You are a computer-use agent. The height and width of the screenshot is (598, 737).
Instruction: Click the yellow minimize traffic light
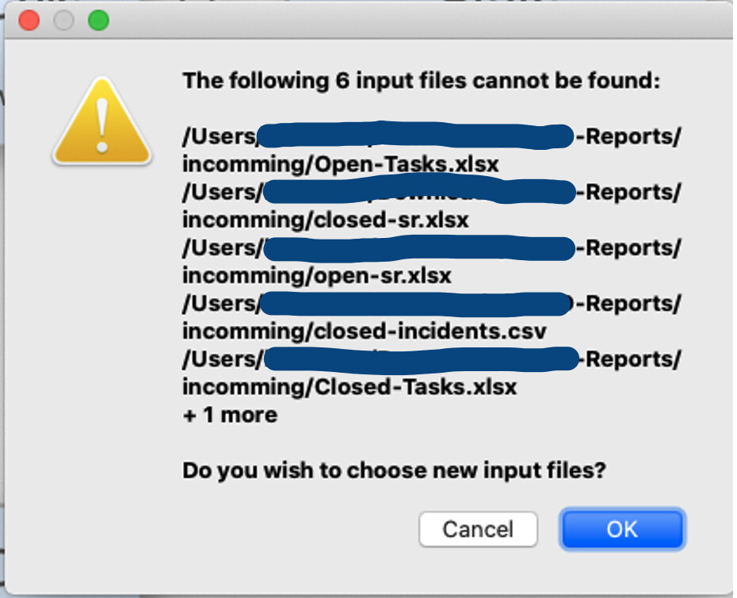pyautogui.click(x=63, y=21)
